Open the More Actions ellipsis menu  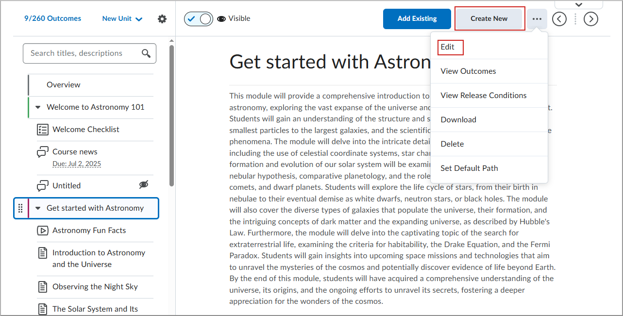pyautogui.click(x=537, y=18)
